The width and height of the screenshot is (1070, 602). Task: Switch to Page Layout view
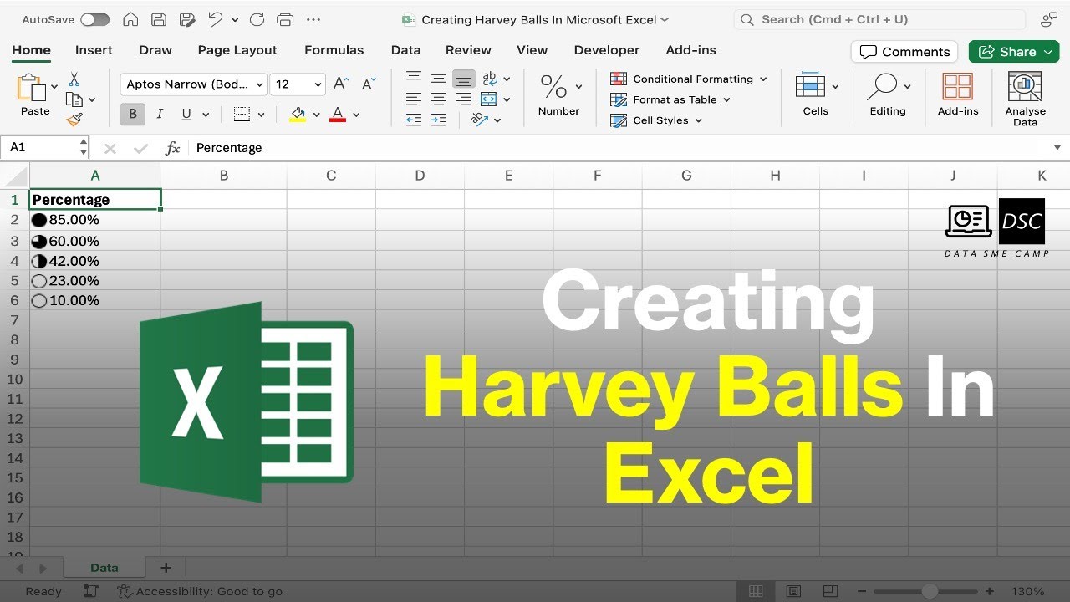pos(793,591)
